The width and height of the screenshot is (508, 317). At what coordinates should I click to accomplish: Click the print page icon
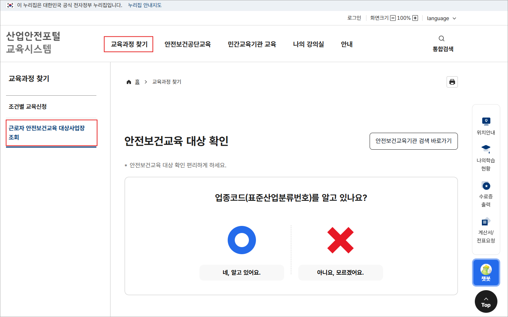pyautogui.click(x=452, y=82)
